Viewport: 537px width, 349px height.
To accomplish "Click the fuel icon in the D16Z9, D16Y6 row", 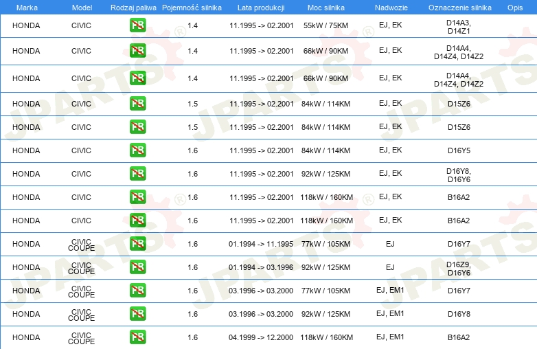I will pyautogui.click(x=137, y=267).
